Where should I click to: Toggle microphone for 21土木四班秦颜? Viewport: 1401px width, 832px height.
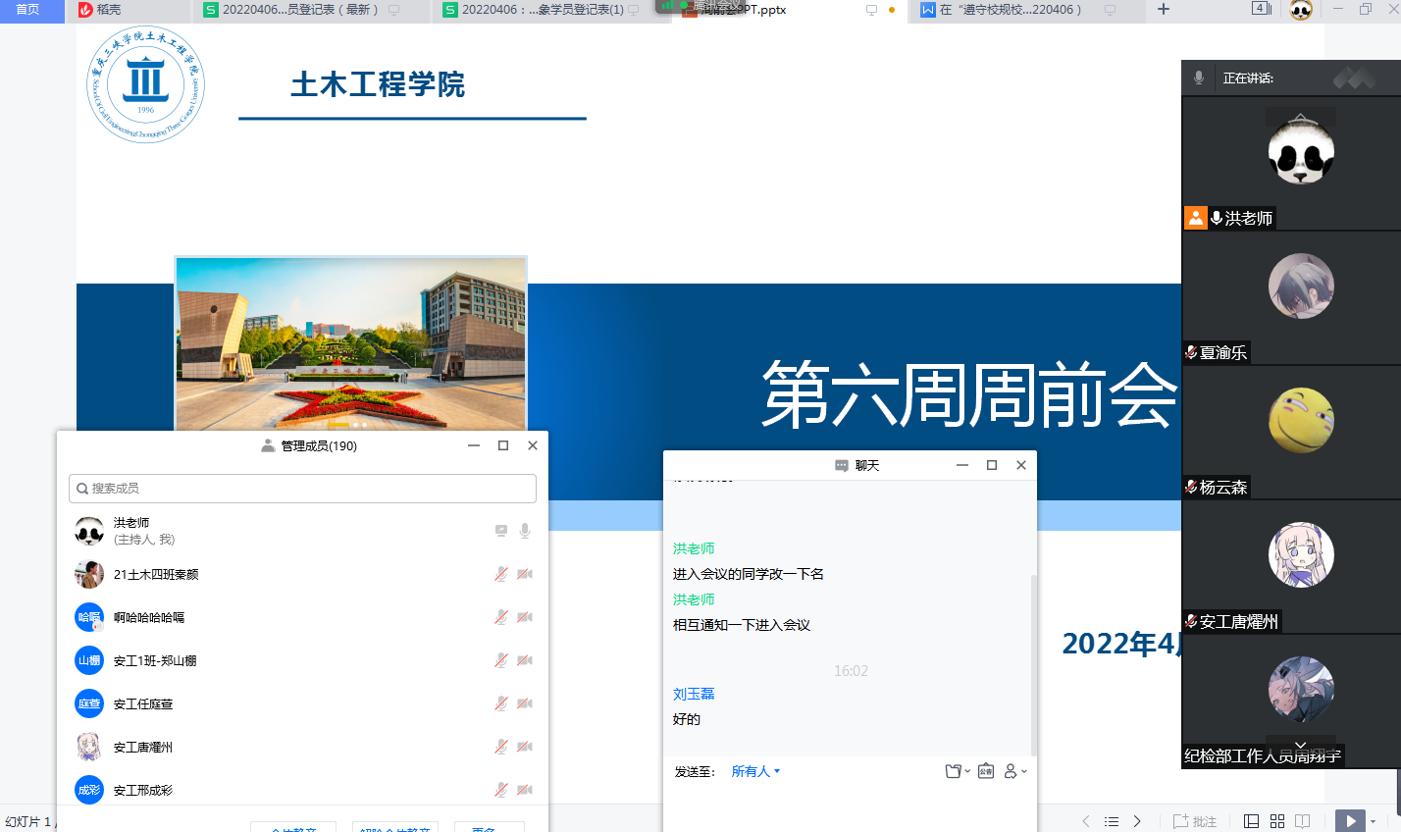click(x=501, y=574)
